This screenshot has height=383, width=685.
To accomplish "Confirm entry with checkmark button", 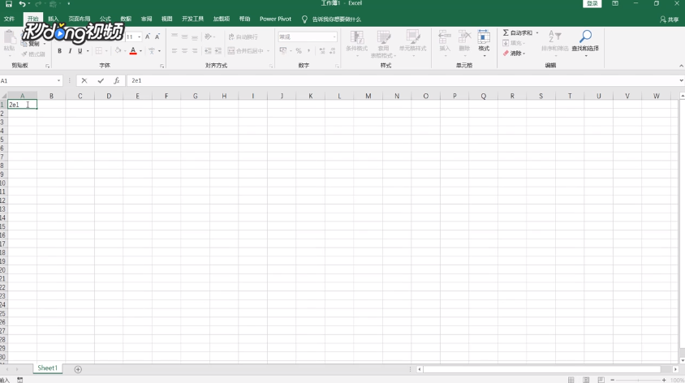I will click(x=101, y=81).
